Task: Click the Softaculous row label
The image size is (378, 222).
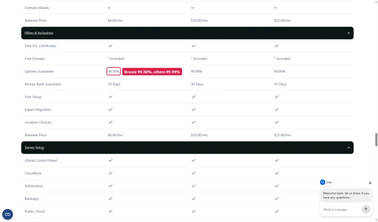Action: coord(34,186)
